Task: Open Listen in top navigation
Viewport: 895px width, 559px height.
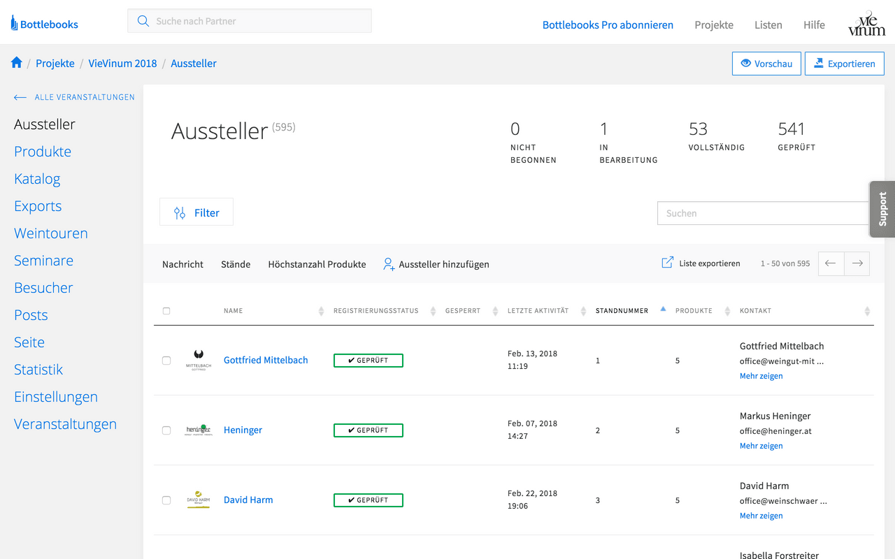Action: (x=768, y=24)
